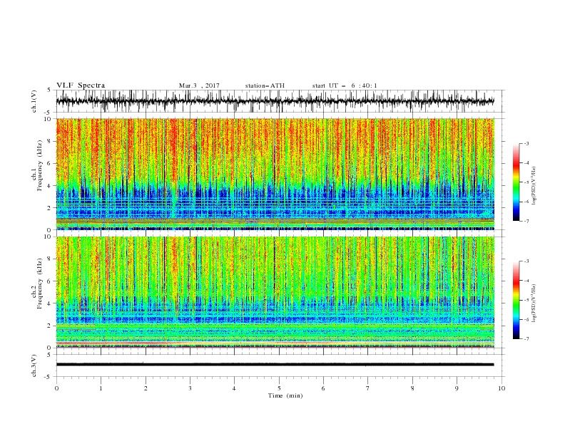This screenshot has width=565, height=436.
Task: Click inside the ch.1 spectrogram panel
Action: tap(275, 174)
